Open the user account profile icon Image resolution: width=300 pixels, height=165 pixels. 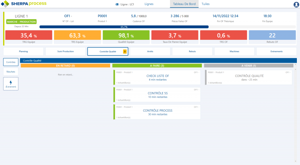click(296, 5)
